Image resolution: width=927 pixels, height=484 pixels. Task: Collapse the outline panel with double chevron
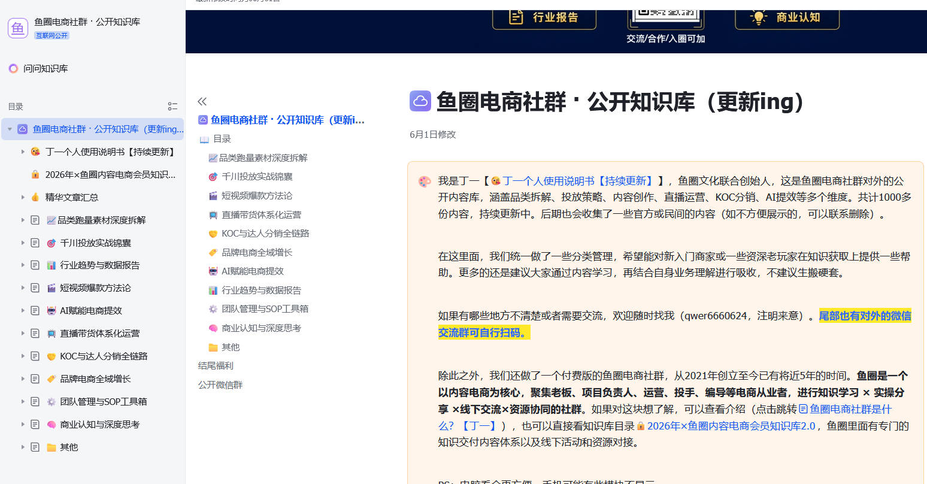click(202, 101)
